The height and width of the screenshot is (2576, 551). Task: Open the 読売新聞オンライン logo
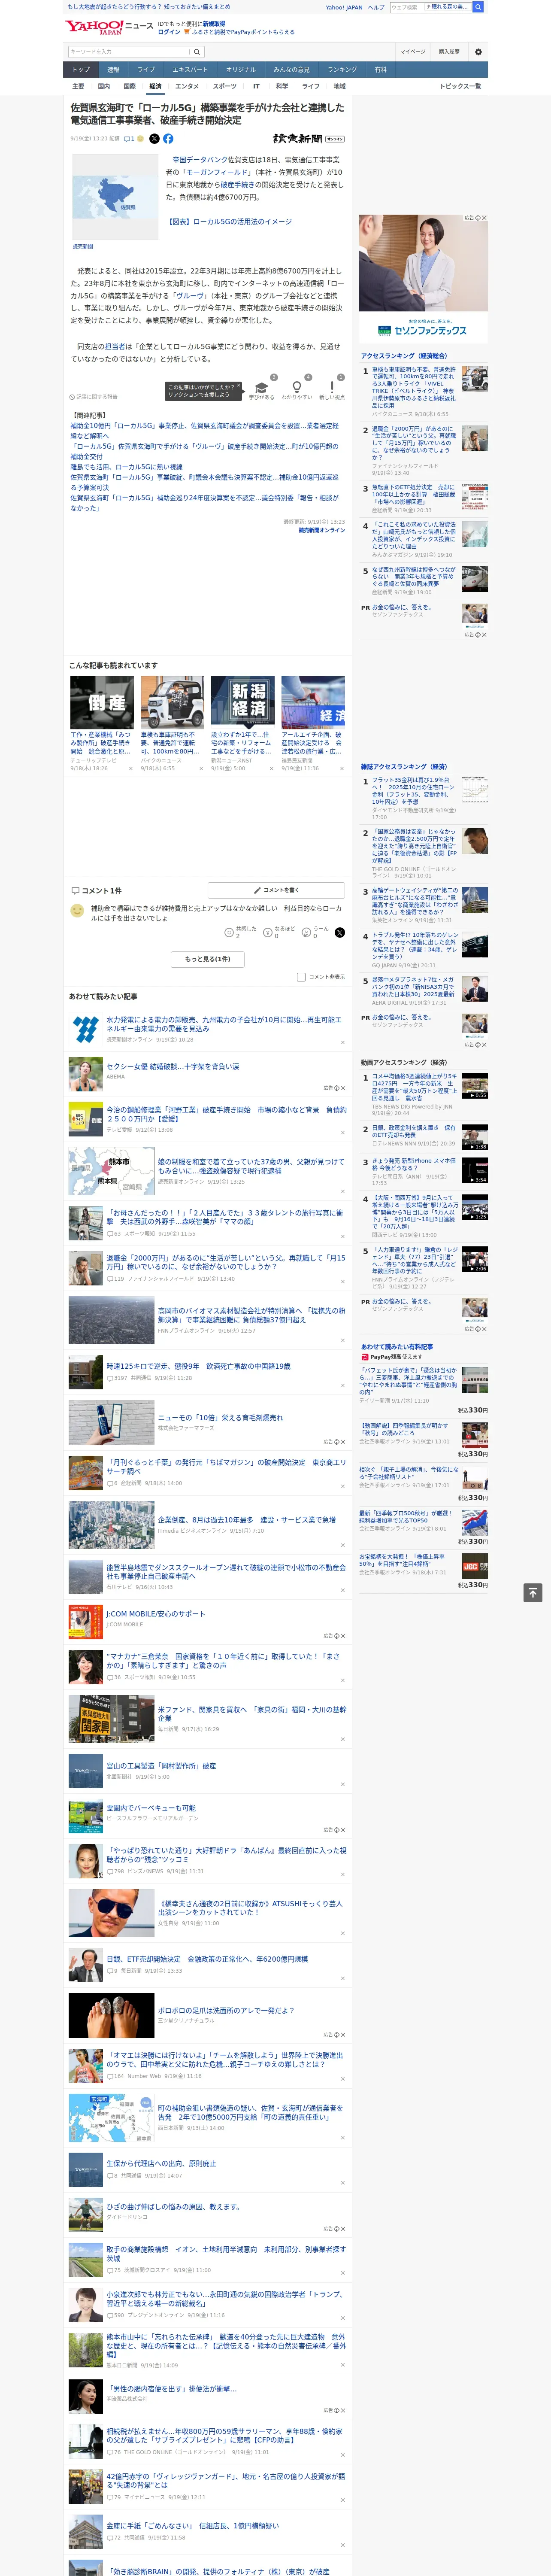point(309,139)
